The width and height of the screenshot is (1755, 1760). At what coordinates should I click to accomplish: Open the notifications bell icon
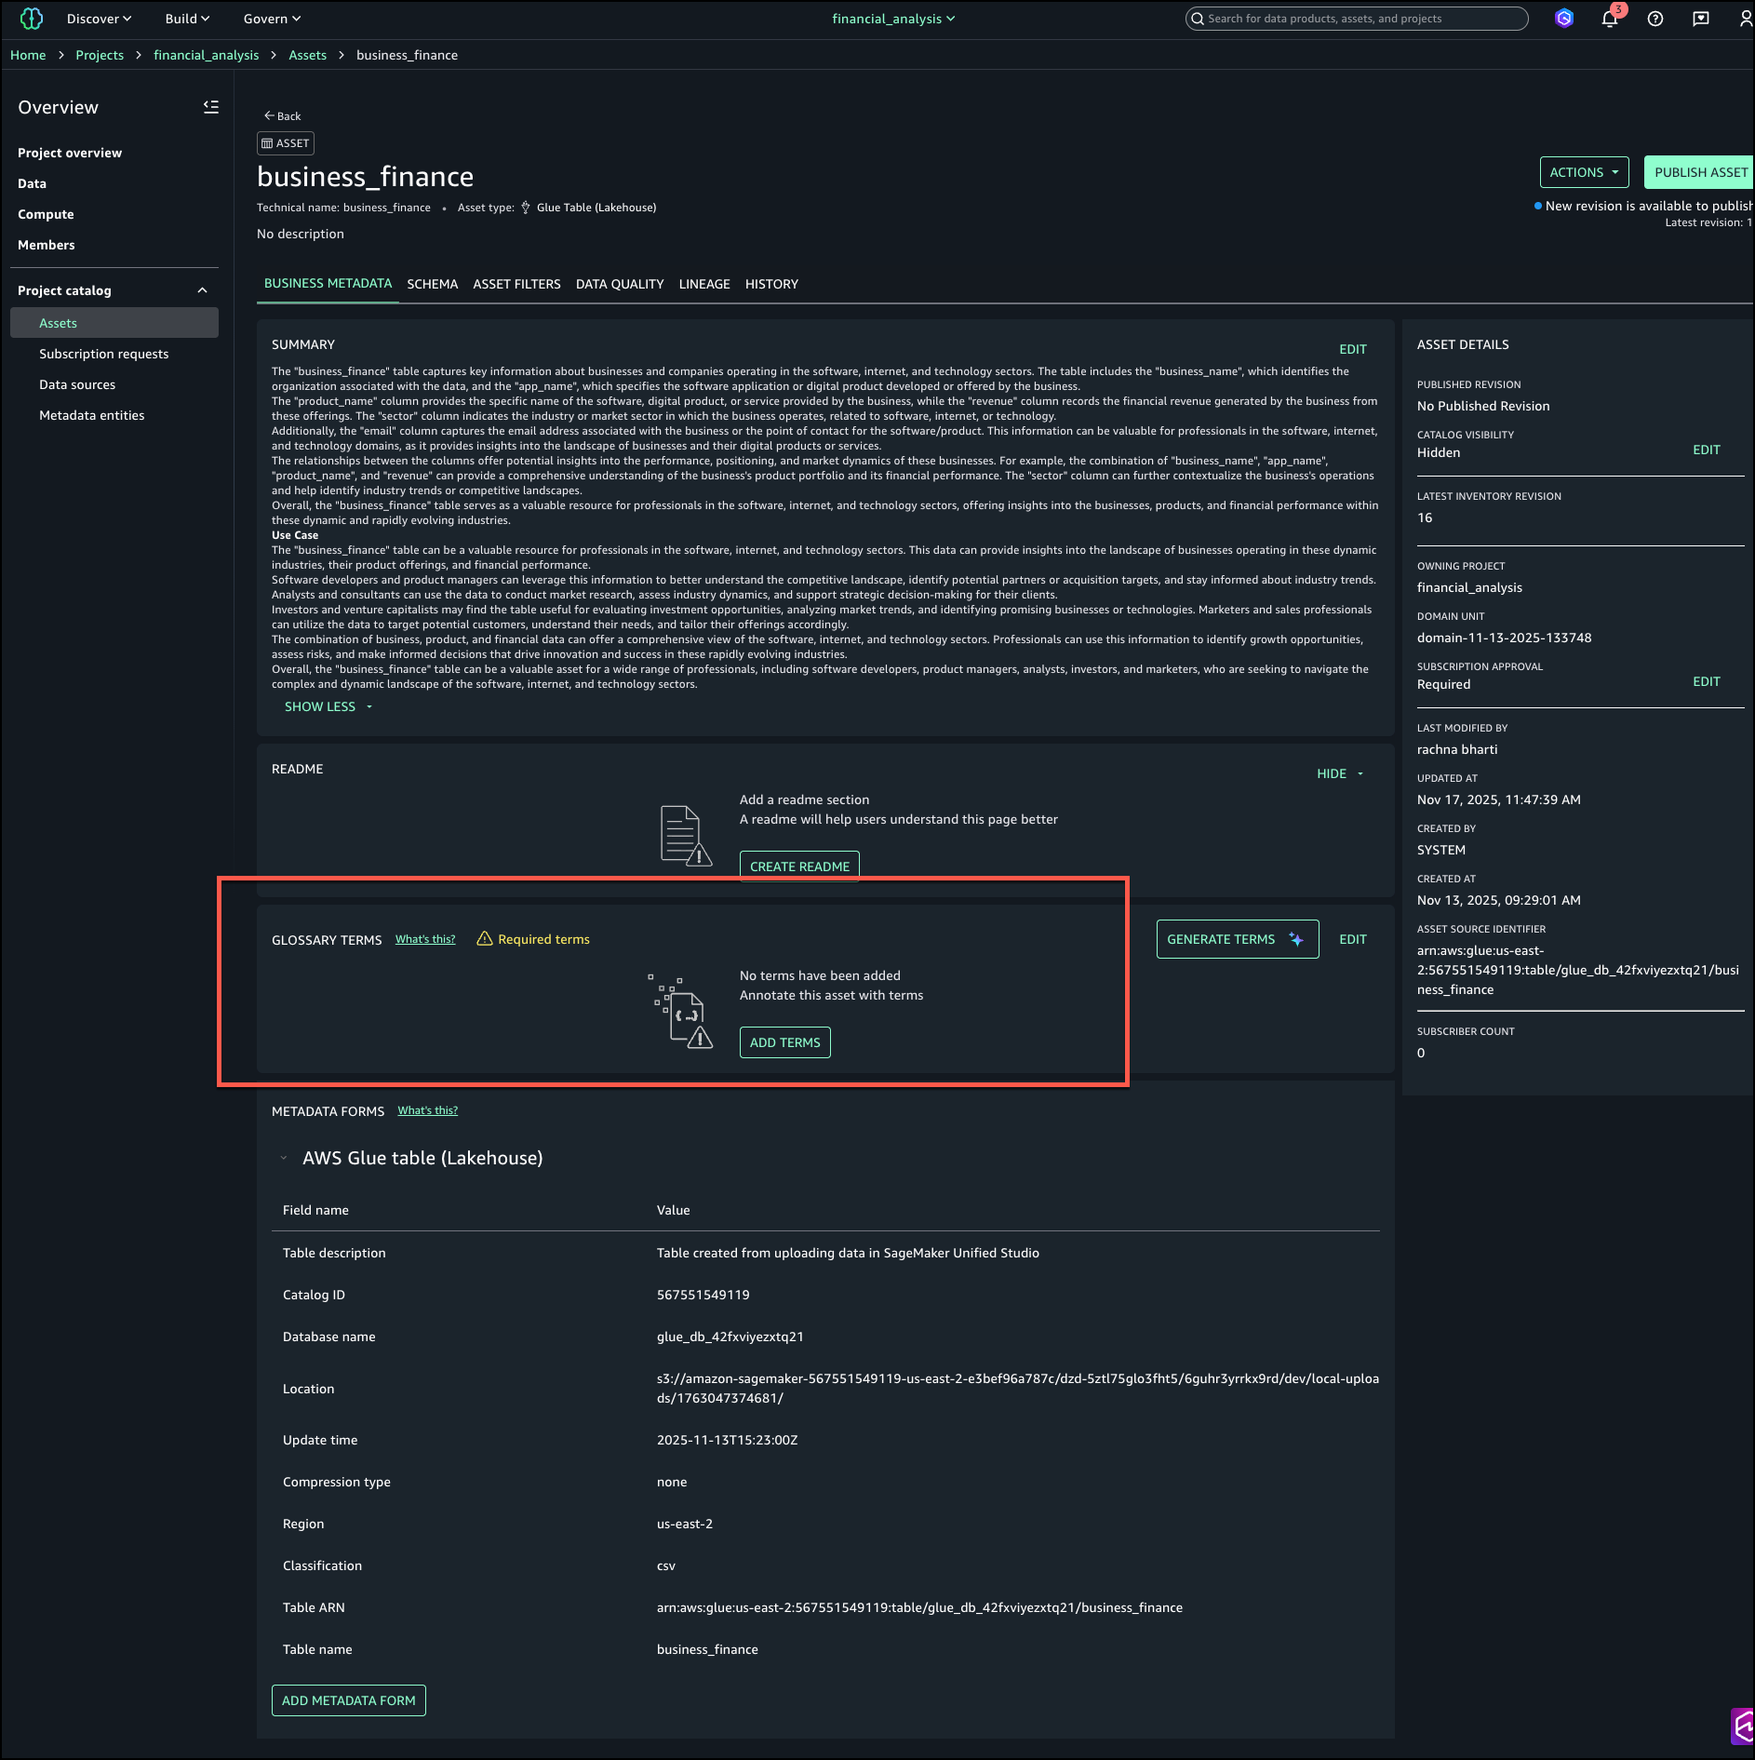(x=1610, y=19)
